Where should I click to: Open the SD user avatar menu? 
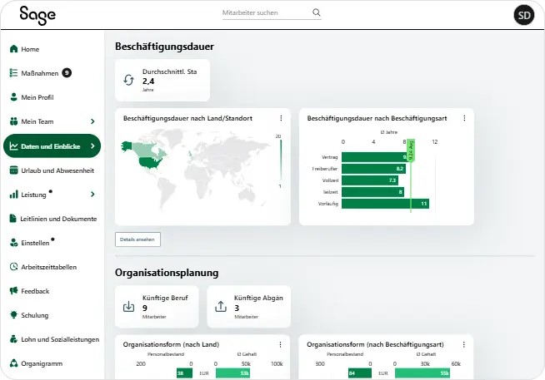tap(524, 15)
